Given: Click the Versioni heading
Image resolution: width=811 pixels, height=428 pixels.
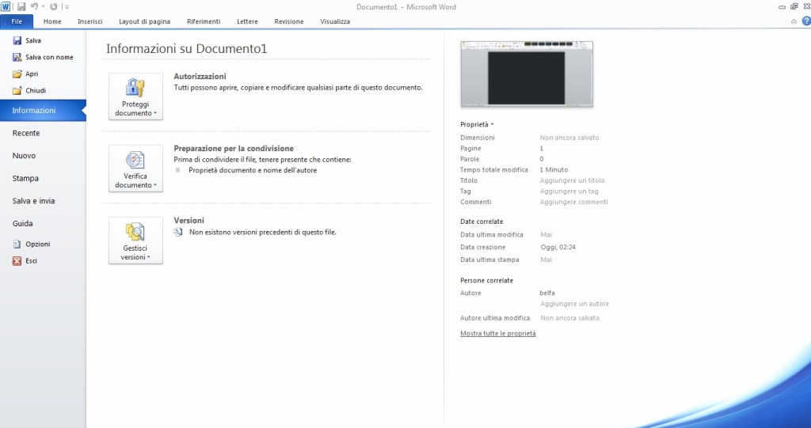Looking at the screenshot, I should click(188, 220).
